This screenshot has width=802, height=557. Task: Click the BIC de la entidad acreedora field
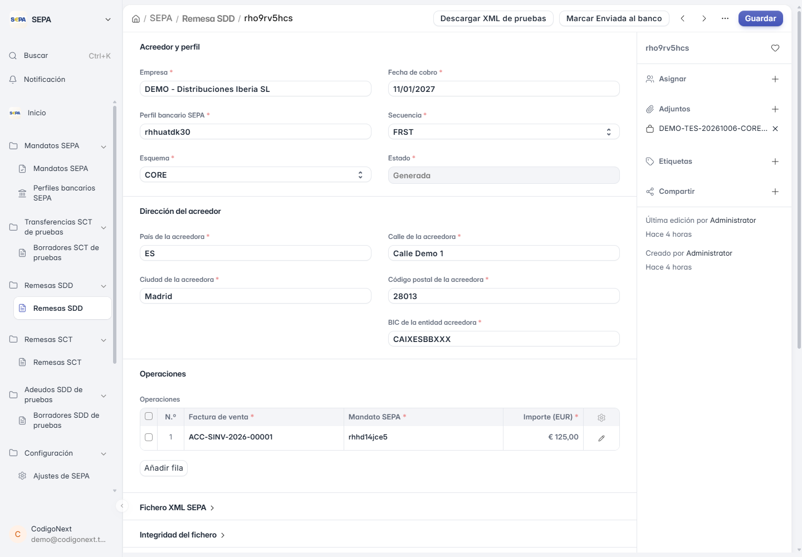[503, 339]
